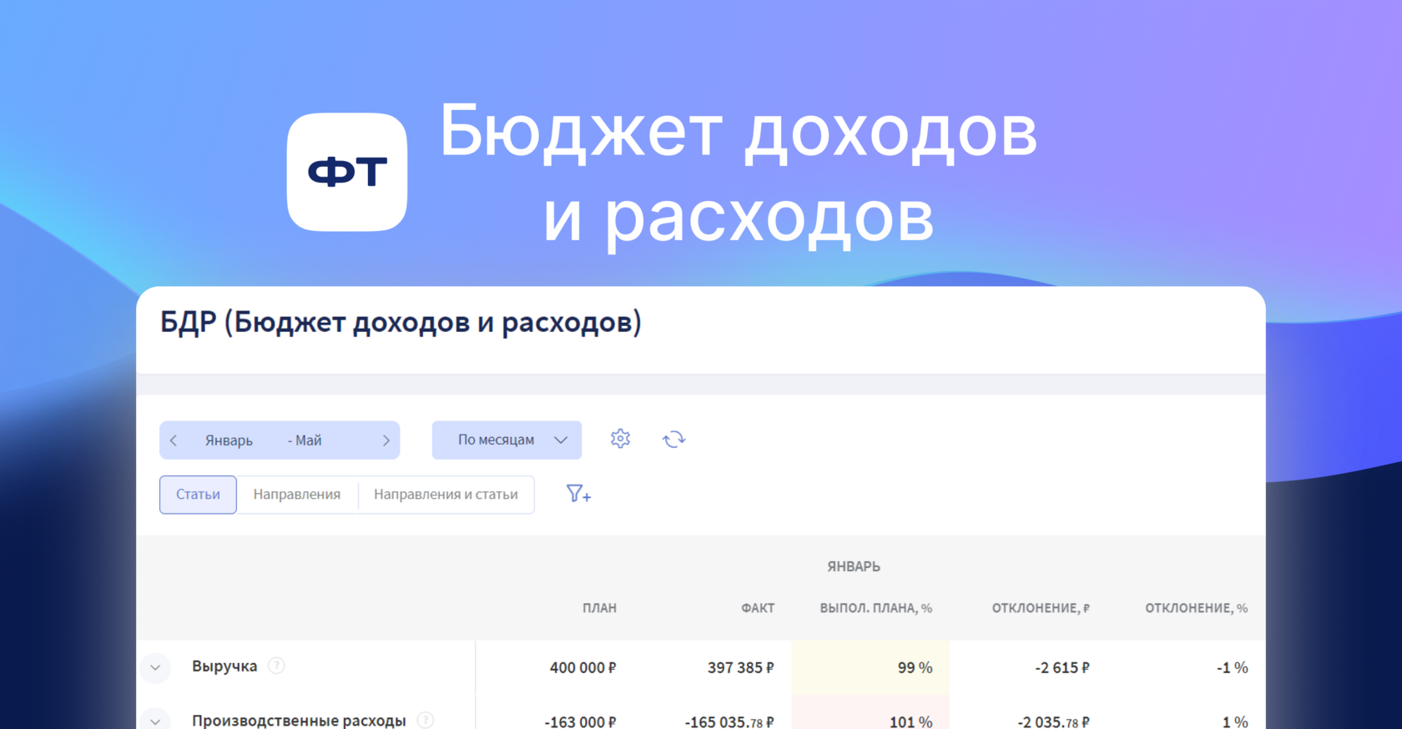Click the ФТ app logo

pos(347,172)
